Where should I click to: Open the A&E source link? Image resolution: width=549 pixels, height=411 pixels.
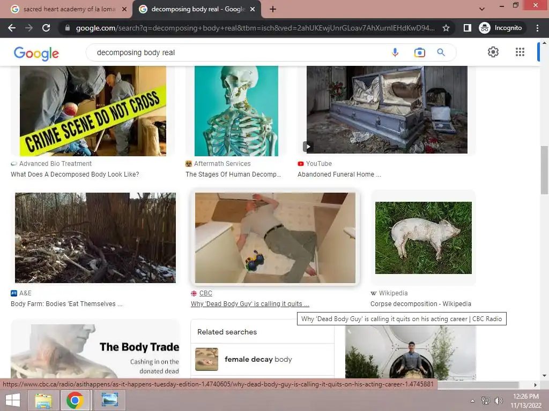click(x=21, y=293)
